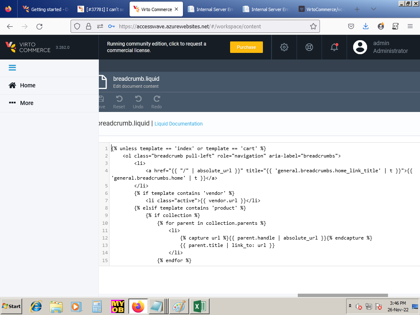Click the Windows Start button

coord(11,306)
